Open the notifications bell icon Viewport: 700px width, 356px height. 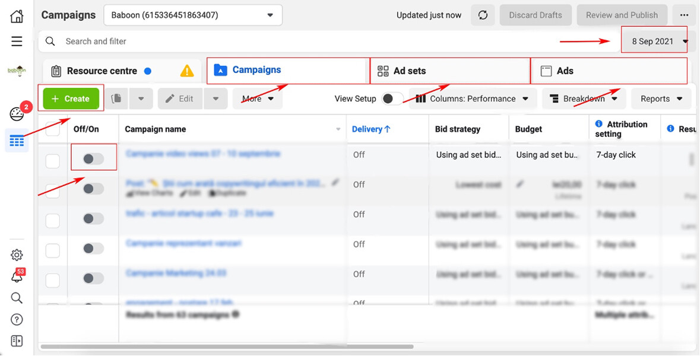point(17,278)
